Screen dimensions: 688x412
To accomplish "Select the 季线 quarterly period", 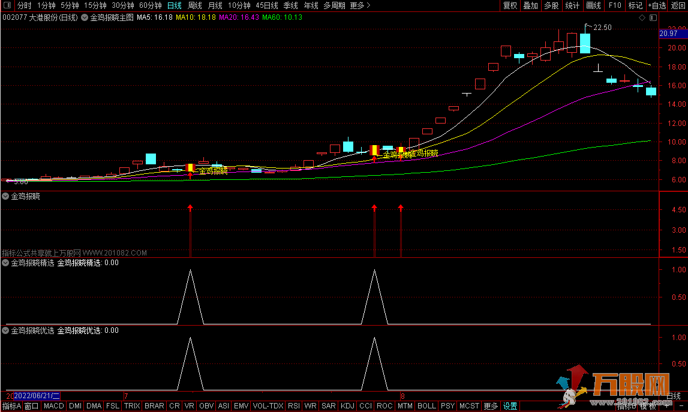I will [x=290, y=5].
